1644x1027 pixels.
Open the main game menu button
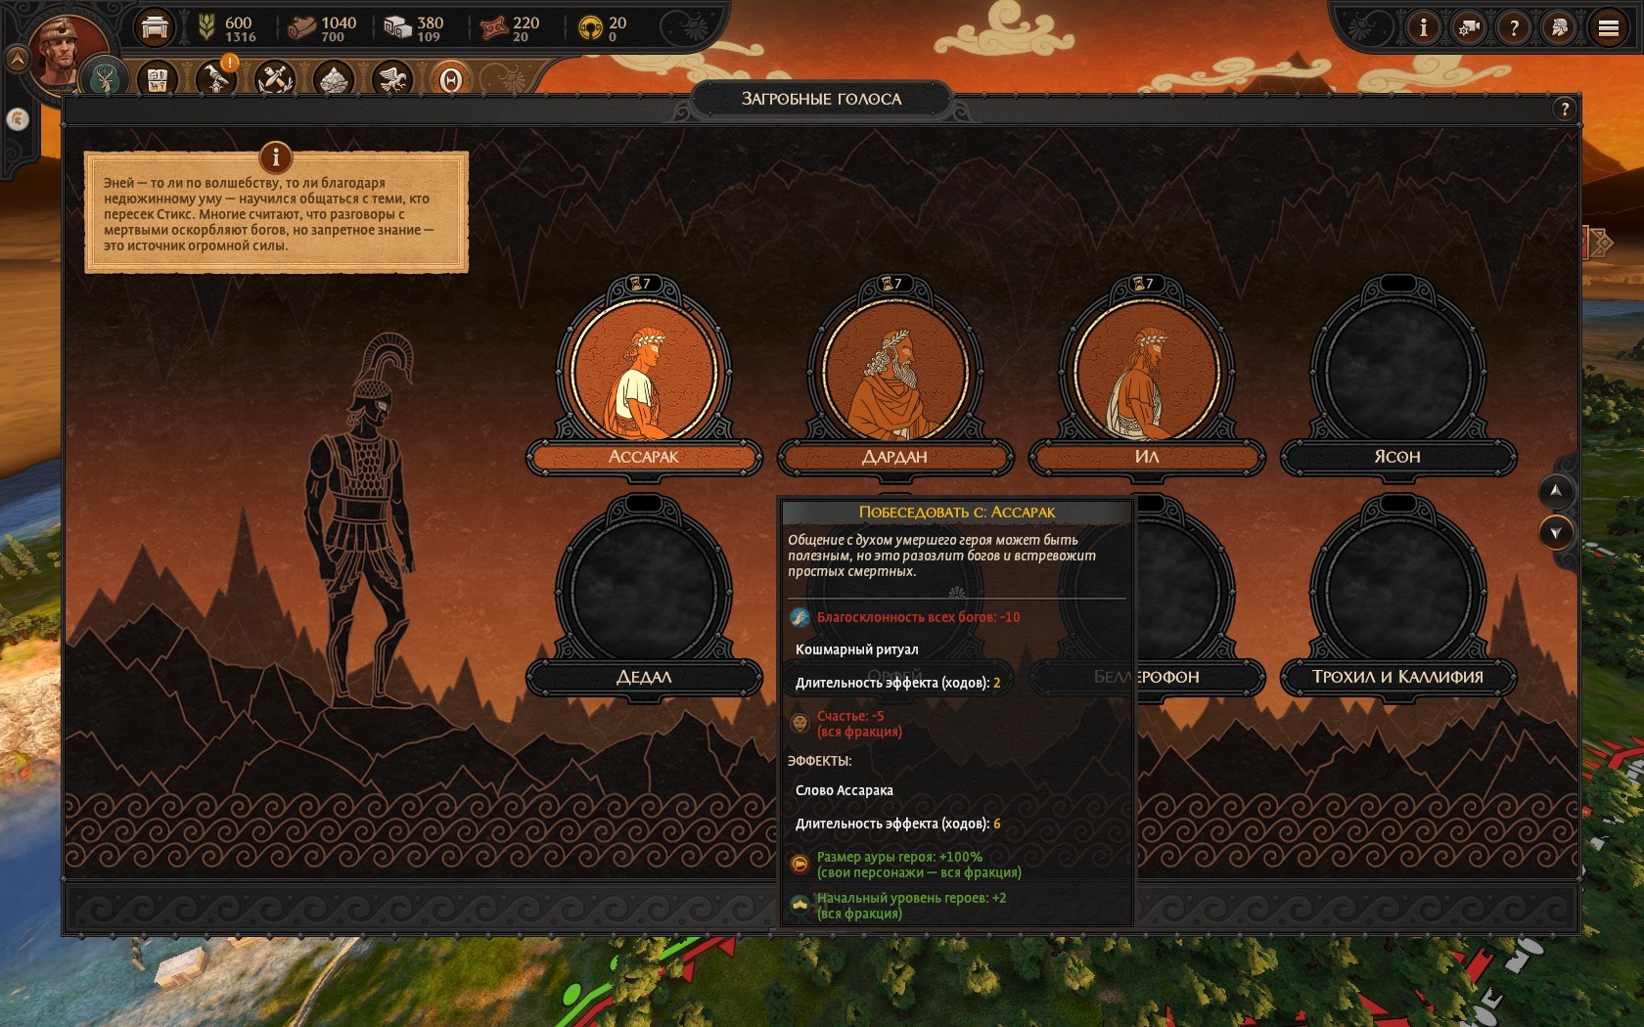pyautogui.click(x=1609, y=27)
